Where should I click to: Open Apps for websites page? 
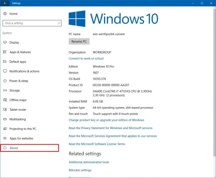[x=21, y=138]
